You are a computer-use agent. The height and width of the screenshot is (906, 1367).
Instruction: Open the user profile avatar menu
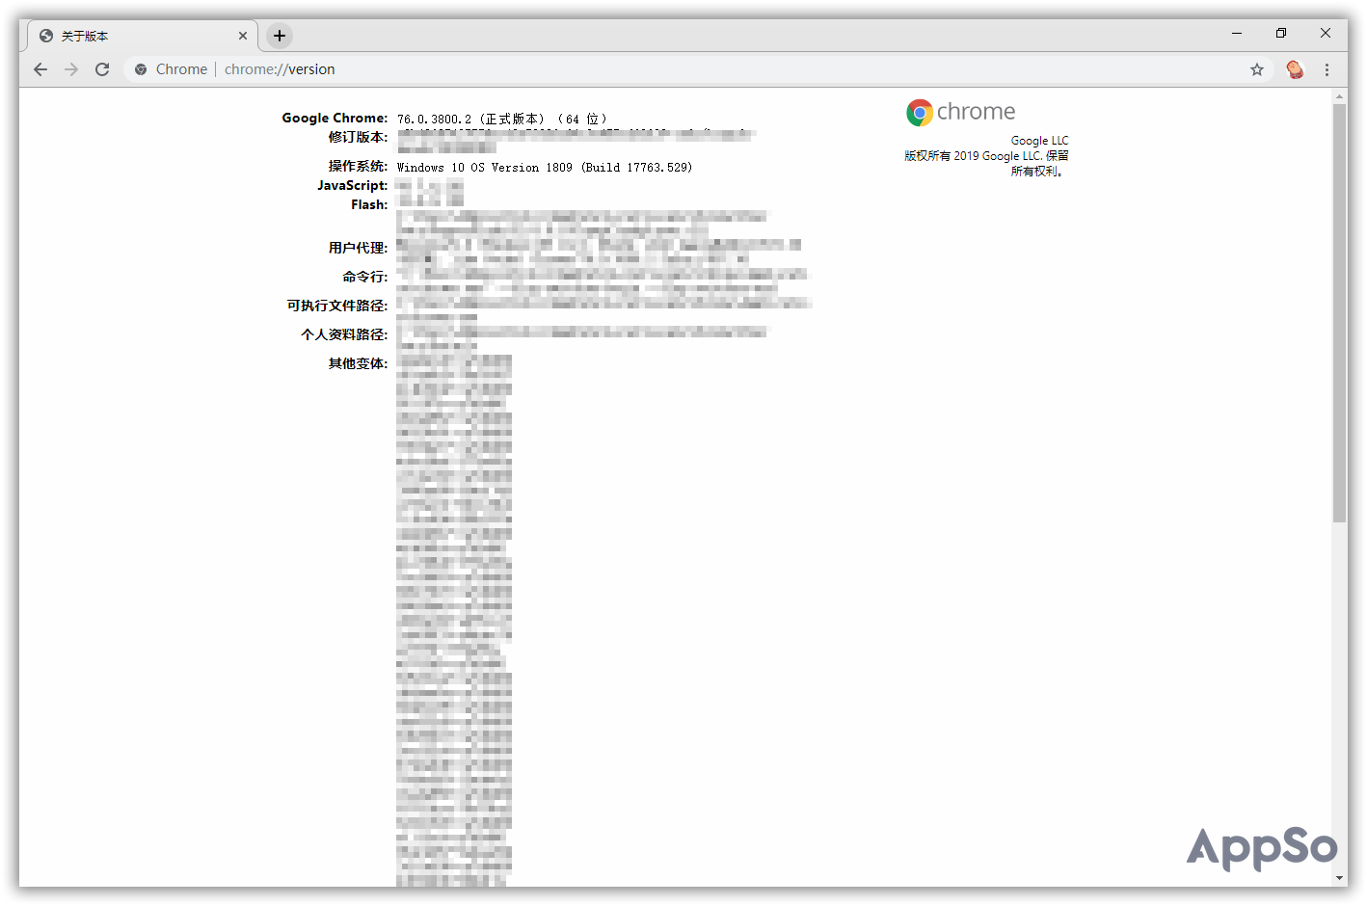point(1295,69)
